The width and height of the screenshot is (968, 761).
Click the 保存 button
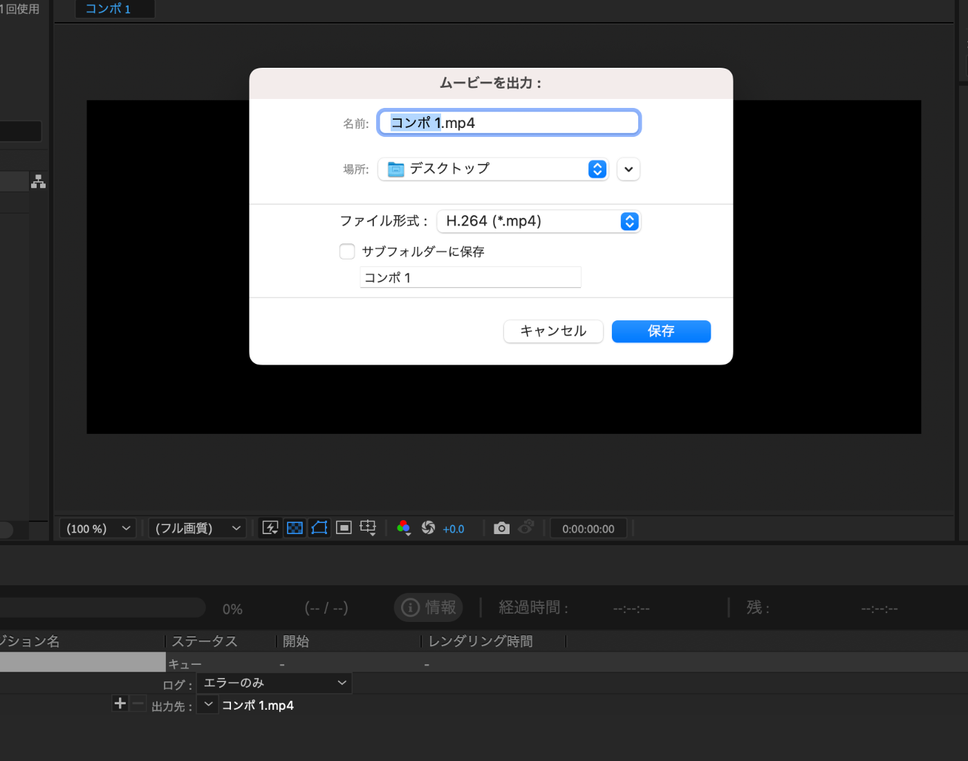tap(661, 331)
